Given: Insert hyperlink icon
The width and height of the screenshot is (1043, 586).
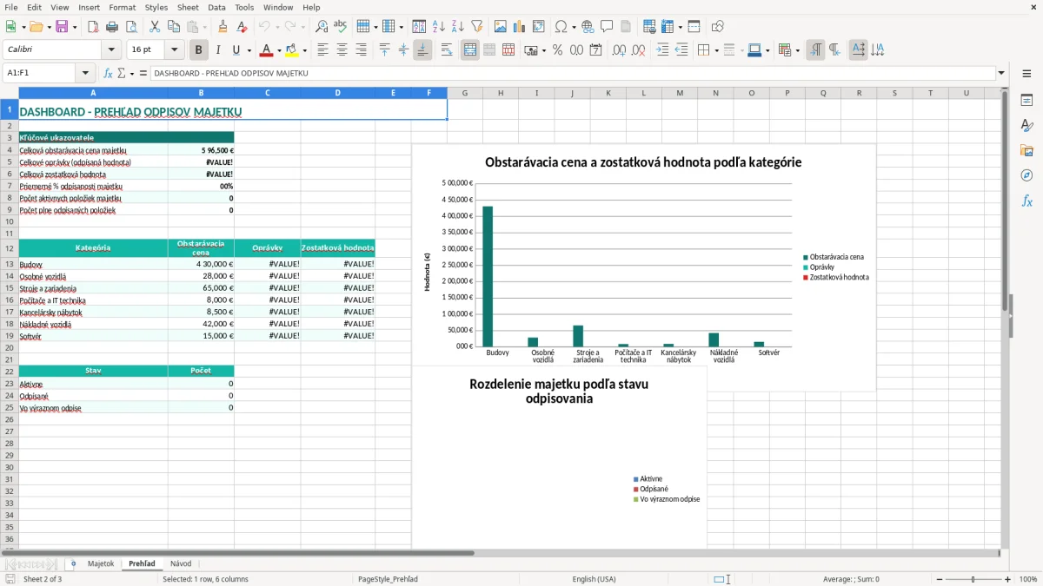Looking at the screenshot, I should 588,27.
